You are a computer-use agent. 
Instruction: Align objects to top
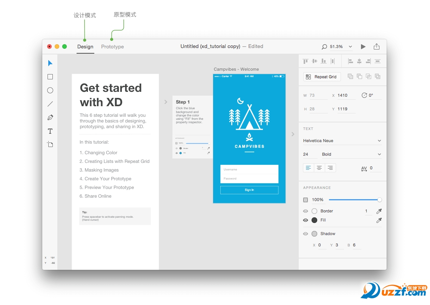pos(306,61)
